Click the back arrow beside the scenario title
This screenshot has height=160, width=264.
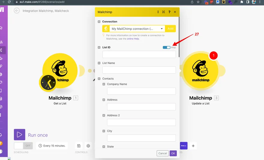(x=17, y=11)
